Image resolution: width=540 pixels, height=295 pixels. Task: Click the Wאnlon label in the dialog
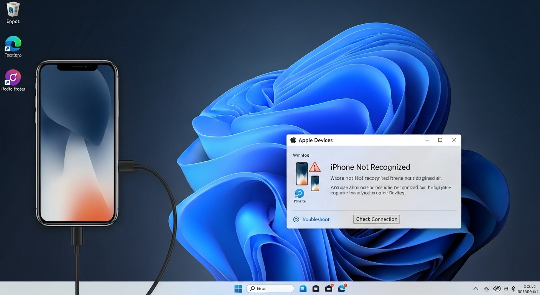(x=301, y=155)
